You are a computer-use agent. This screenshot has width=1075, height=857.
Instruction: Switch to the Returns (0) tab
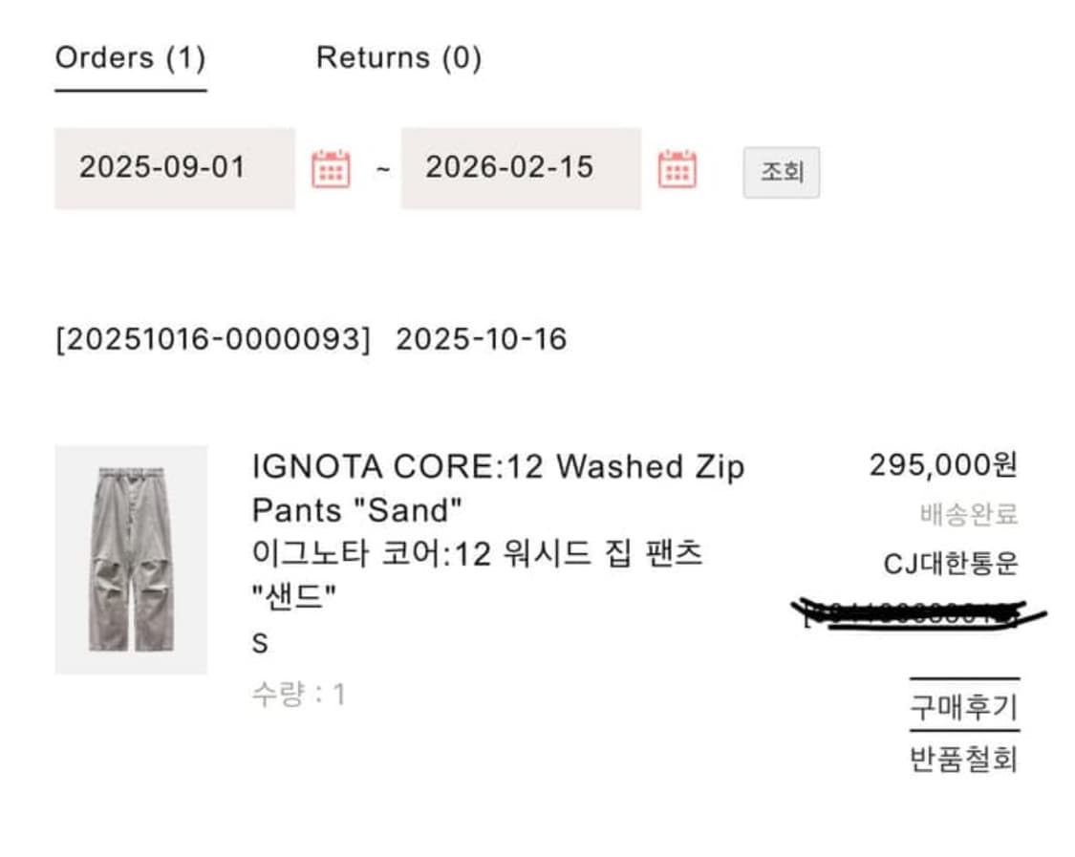pos(399,58)
